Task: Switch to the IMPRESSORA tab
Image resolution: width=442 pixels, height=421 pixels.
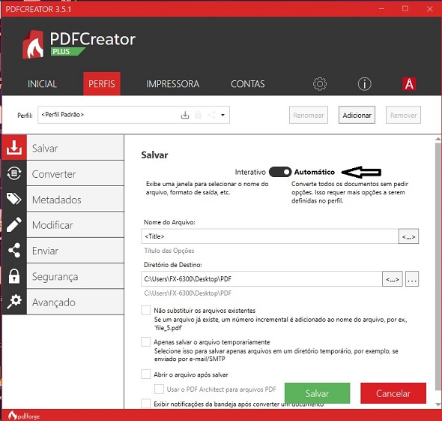Action: pos(172,84)
